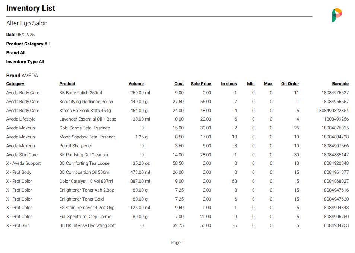Click the Category column header
Image resolution: width=355 pixels, height=253 pixels.
pyautogui.click(x=15, y=84)
